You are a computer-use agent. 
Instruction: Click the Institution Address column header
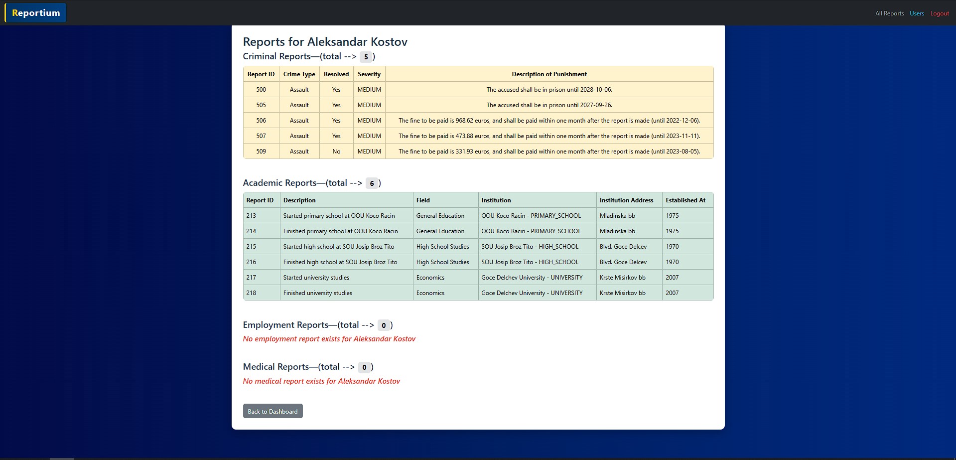point(629,200)
